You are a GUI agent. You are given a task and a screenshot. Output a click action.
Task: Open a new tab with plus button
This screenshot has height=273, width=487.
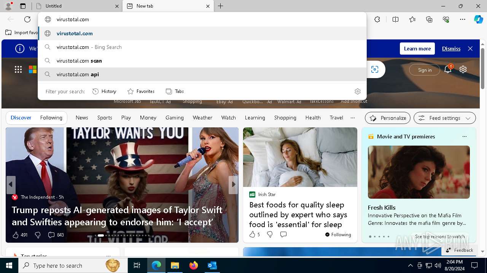pyautogui.click(x=221, y=6)
